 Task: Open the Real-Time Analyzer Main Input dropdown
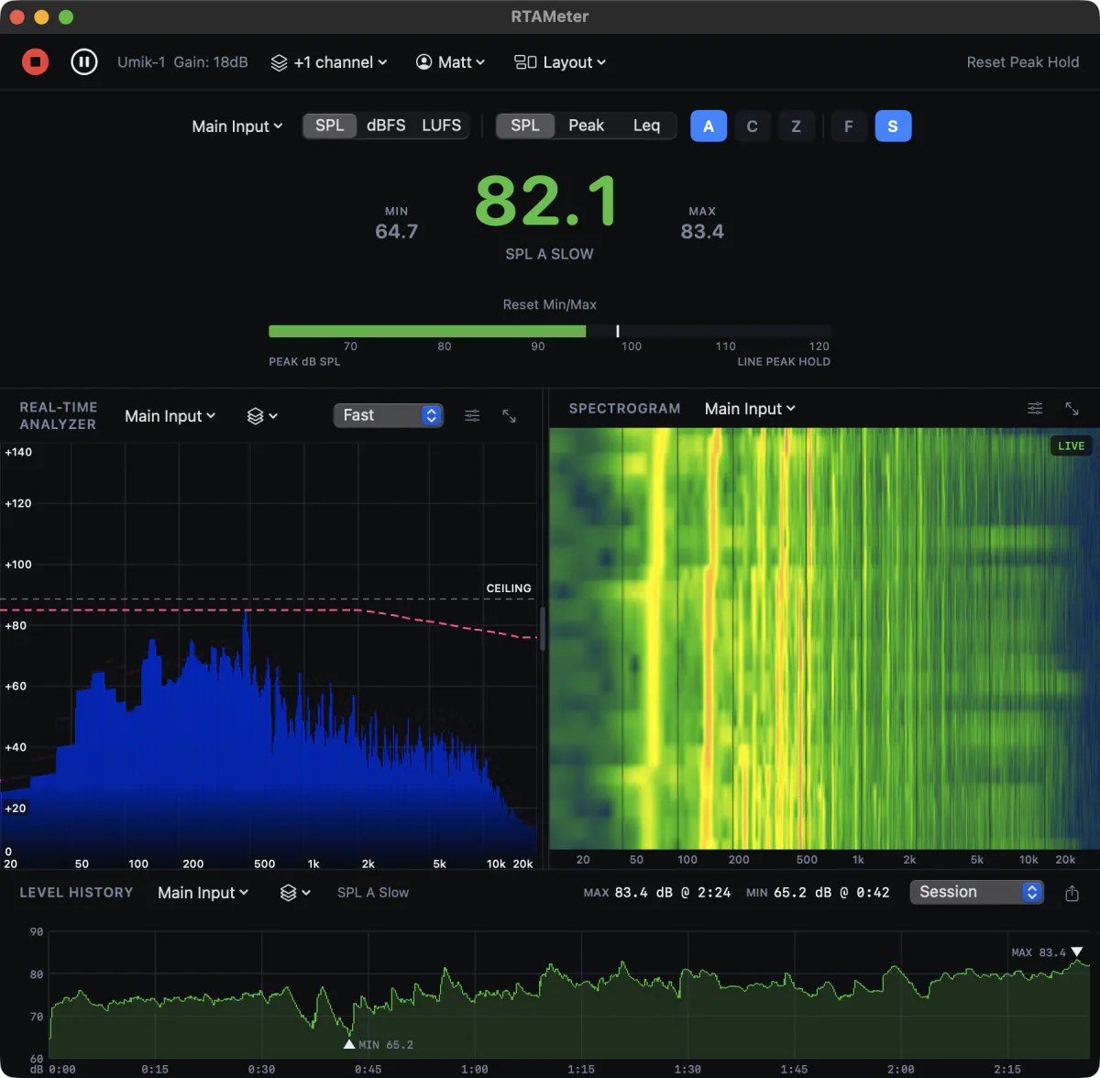tap(170, 416)
